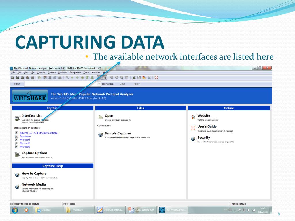Screen dimensions: 295x221
Task: Open the Security link in Online panel
Action: coord(204,138)
